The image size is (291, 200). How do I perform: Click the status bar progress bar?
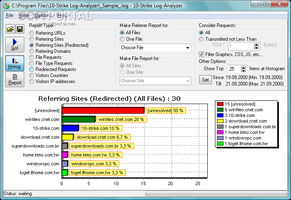click(216, 194)
